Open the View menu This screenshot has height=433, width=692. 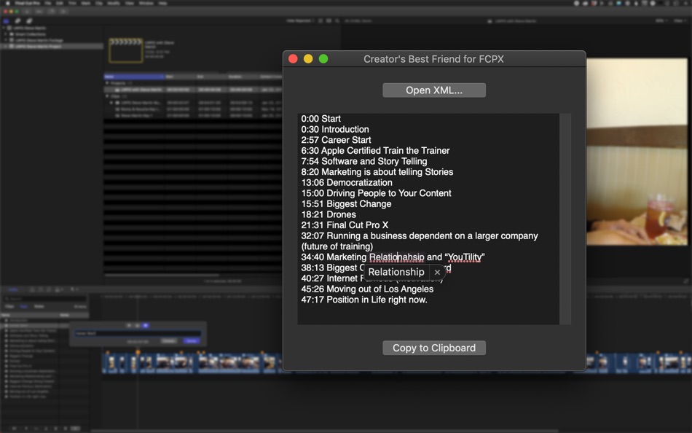pyautogui.click(x=130, y=3)
